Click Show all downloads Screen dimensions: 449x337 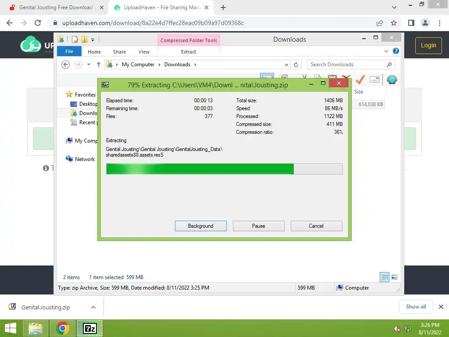point(416,307)
